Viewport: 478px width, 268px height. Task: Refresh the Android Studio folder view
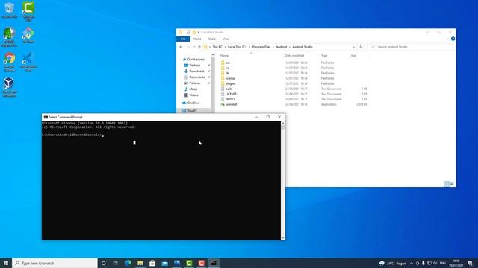click(x=361, y=47)
